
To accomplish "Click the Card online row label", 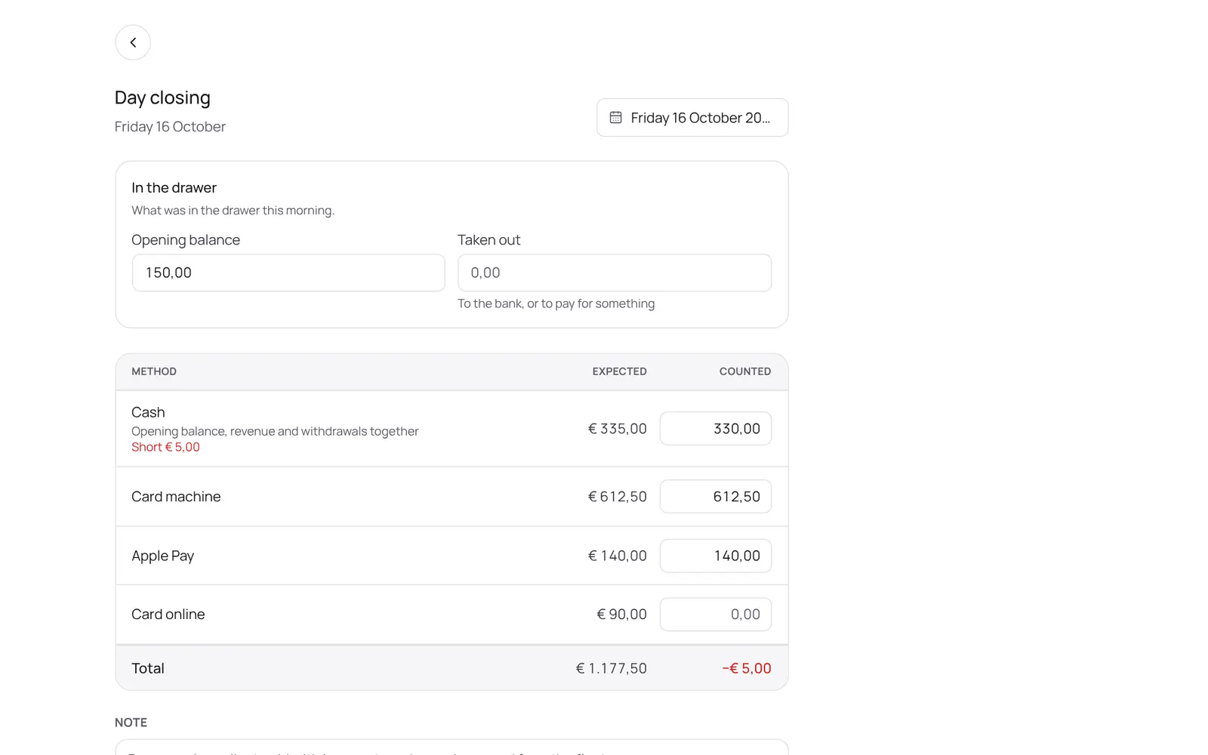I will [x=168, y=615].
